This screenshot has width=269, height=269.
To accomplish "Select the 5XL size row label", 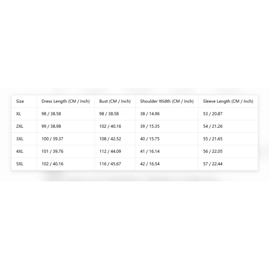I will click(x=20, y=164).
